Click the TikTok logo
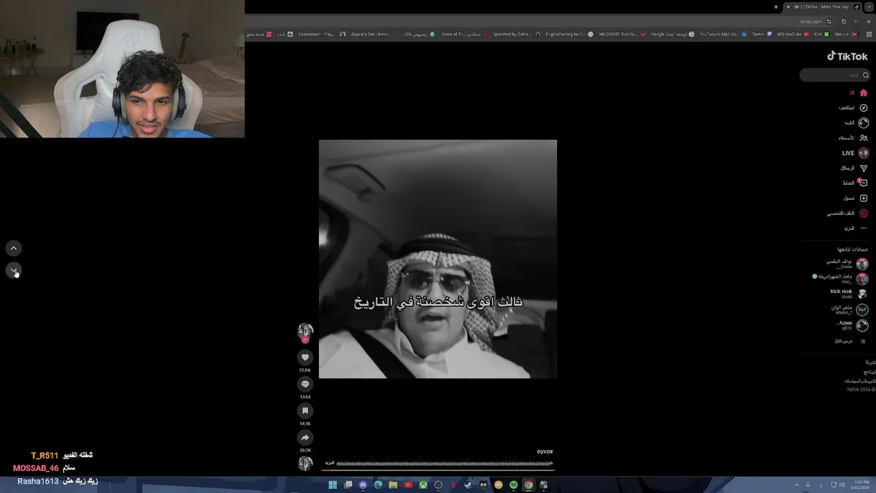876x493 pixels. coord(847,56)
